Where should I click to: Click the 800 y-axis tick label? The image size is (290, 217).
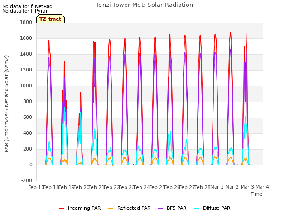tap(28, 101)
